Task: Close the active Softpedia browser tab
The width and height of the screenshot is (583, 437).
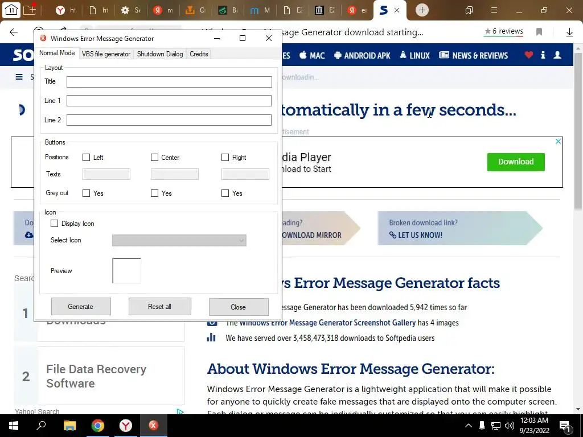Action: (x=397, y=10)
